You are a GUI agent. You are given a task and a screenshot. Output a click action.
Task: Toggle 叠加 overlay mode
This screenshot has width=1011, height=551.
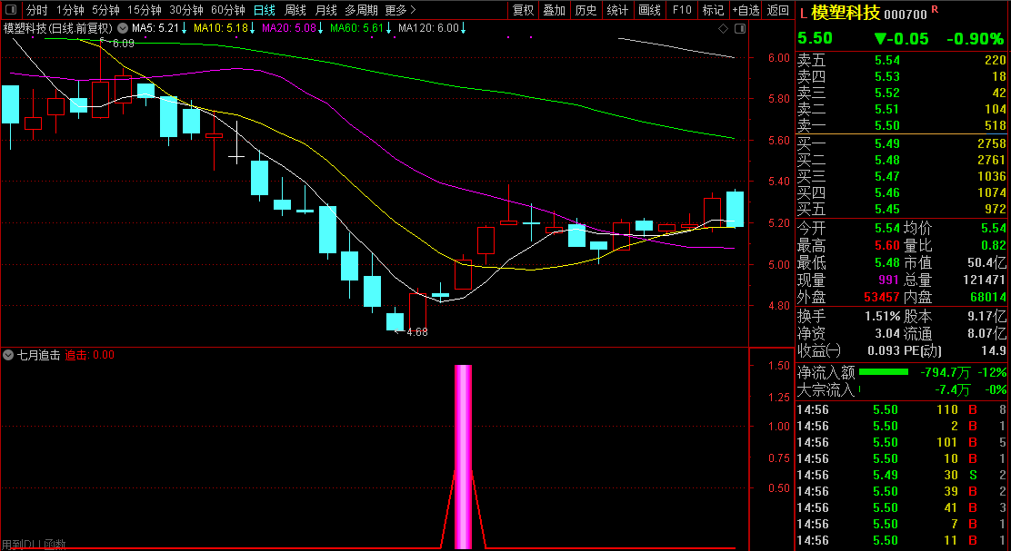(554, 10)
